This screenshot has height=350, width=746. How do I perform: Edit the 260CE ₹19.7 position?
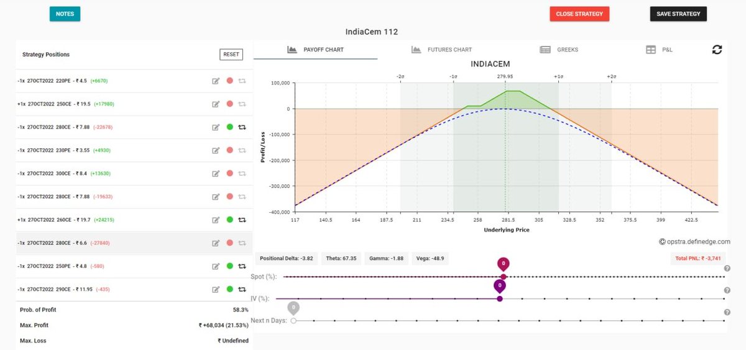tap(216, 220)
